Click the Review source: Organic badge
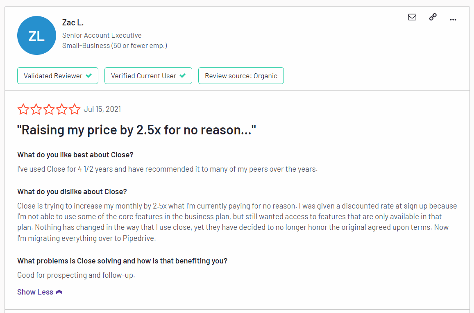This screenshot has width=474, height=313. (241, 76)
